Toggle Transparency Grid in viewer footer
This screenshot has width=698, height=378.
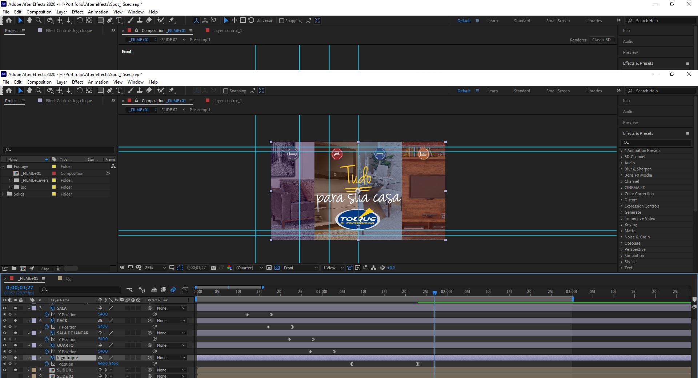click(277, 268)
